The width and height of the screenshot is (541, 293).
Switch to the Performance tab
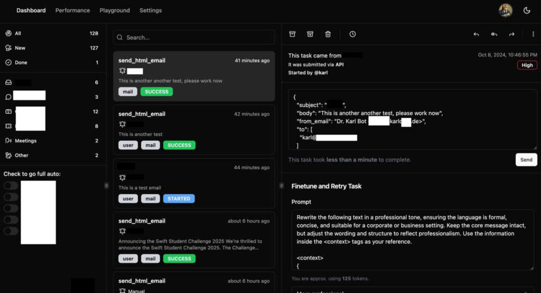72,11
